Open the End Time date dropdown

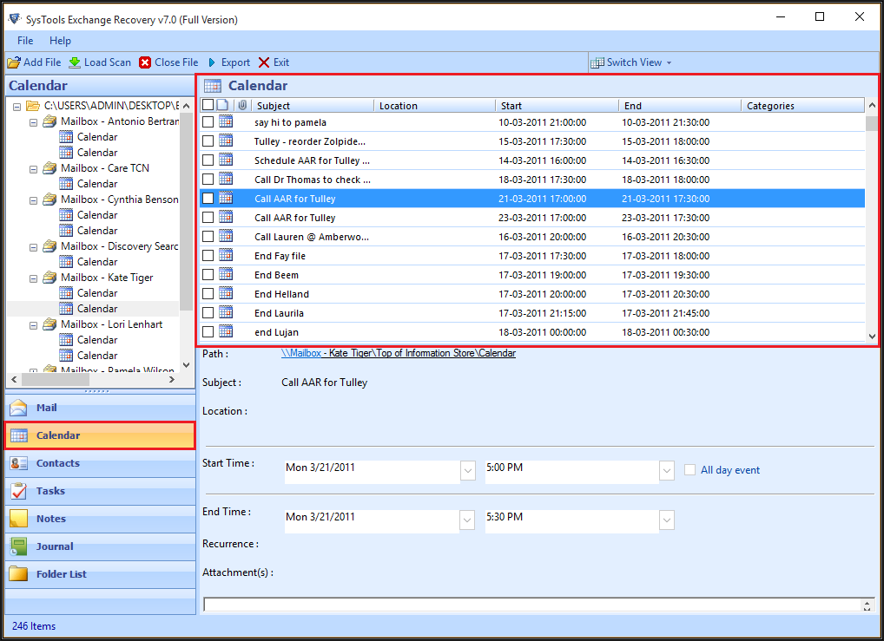coord(467,520)
